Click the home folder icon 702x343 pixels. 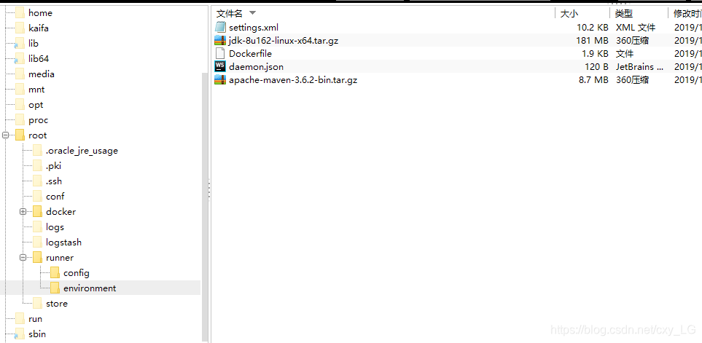(20, 13)
